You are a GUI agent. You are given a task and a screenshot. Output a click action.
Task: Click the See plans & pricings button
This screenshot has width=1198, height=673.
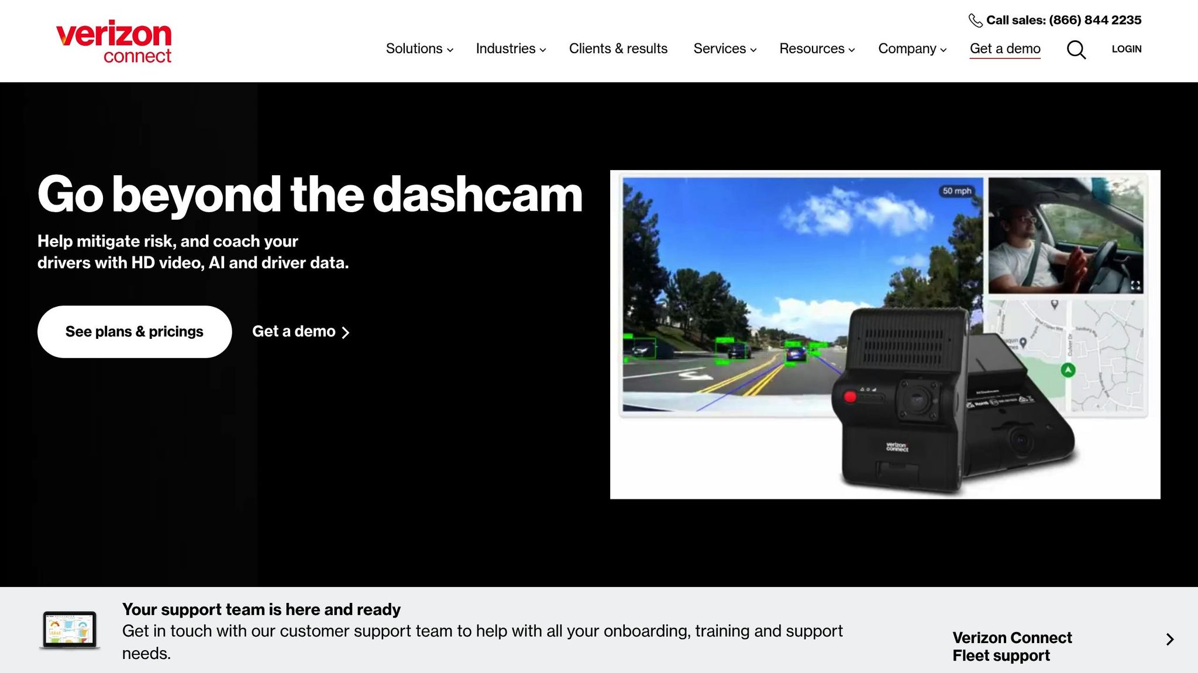[x=135, y=332]
